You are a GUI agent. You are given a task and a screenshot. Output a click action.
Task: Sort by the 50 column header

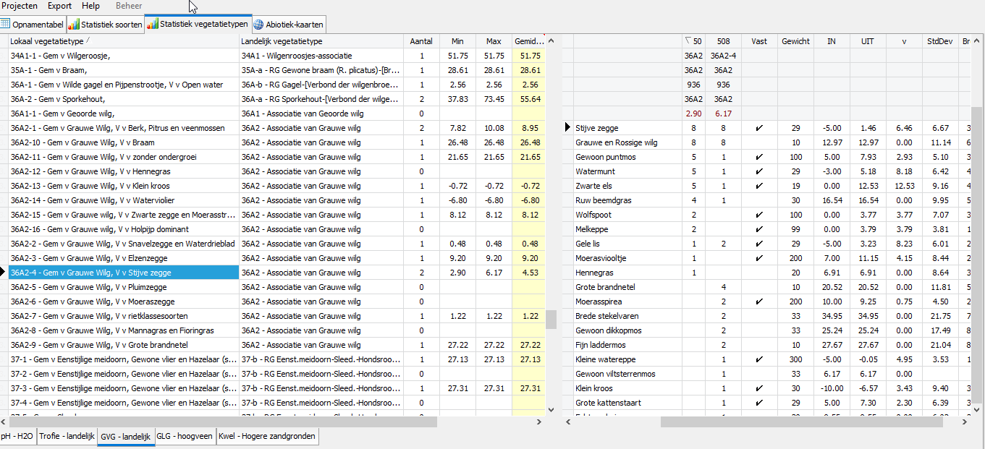[693, 41]
